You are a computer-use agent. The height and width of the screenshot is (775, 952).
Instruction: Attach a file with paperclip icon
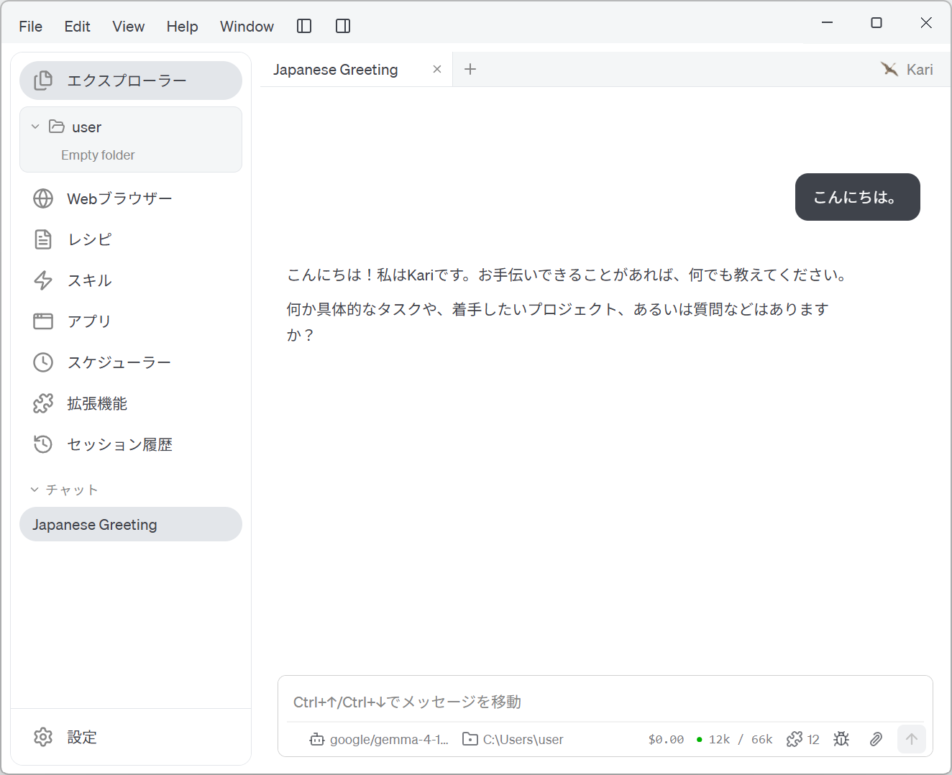coord(876,739)
